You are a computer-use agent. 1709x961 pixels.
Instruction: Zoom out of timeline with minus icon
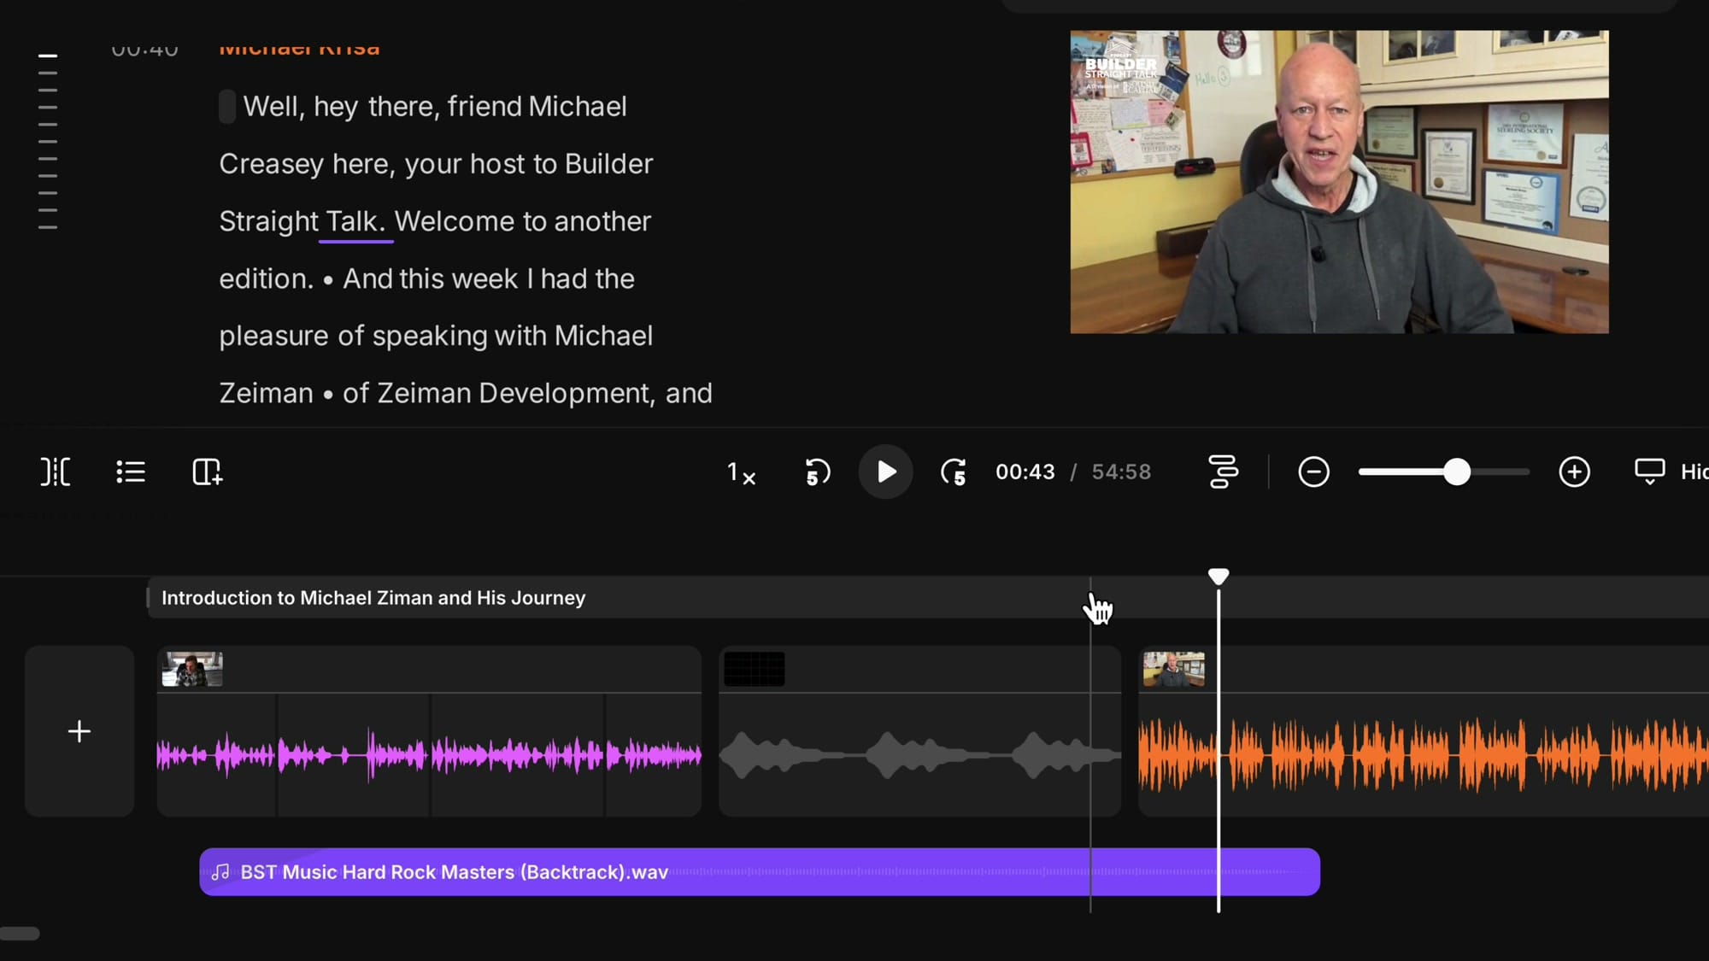(x=1313, y=472)
